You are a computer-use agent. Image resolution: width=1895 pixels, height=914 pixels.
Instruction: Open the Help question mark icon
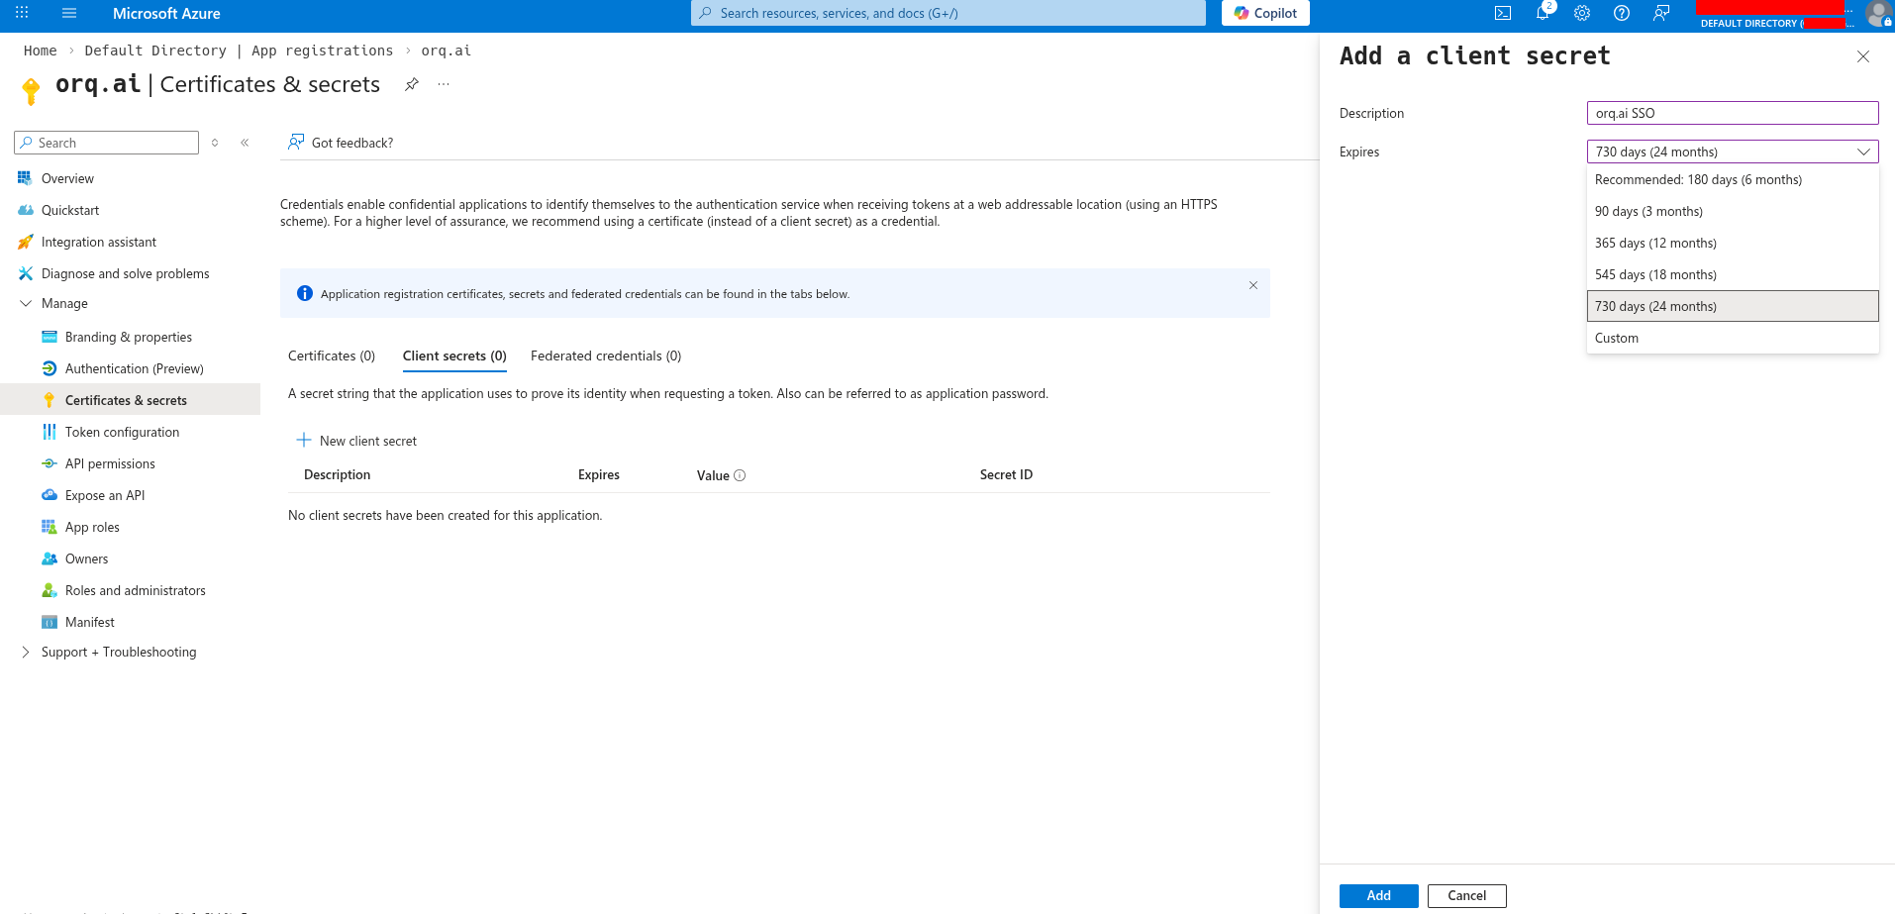coord(1622,13)
